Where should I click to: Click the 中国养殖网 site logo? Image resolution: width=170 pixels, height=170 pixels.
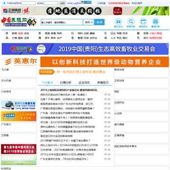tap(19, 22)
